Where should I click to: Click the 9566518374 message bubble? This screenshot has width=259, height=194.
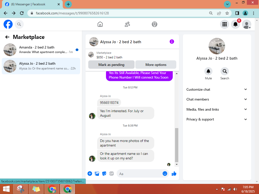[109, 103]
